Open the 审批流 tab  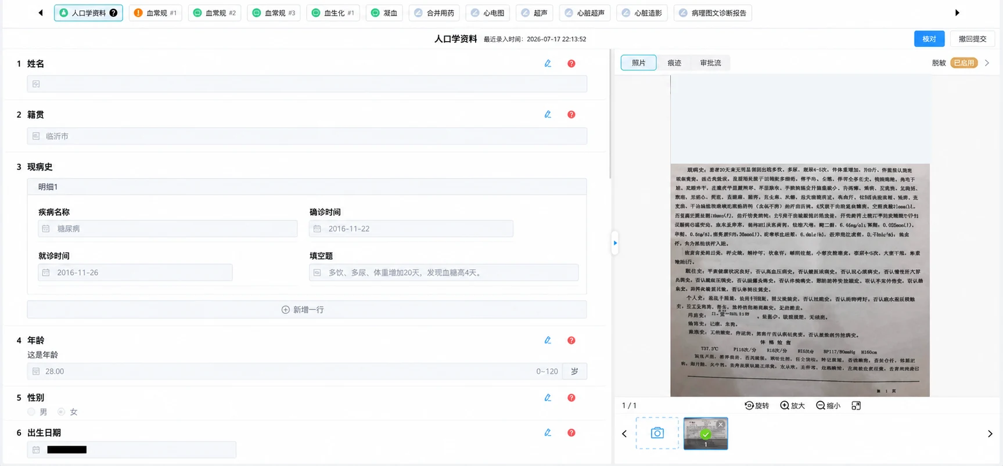point(710,63)
